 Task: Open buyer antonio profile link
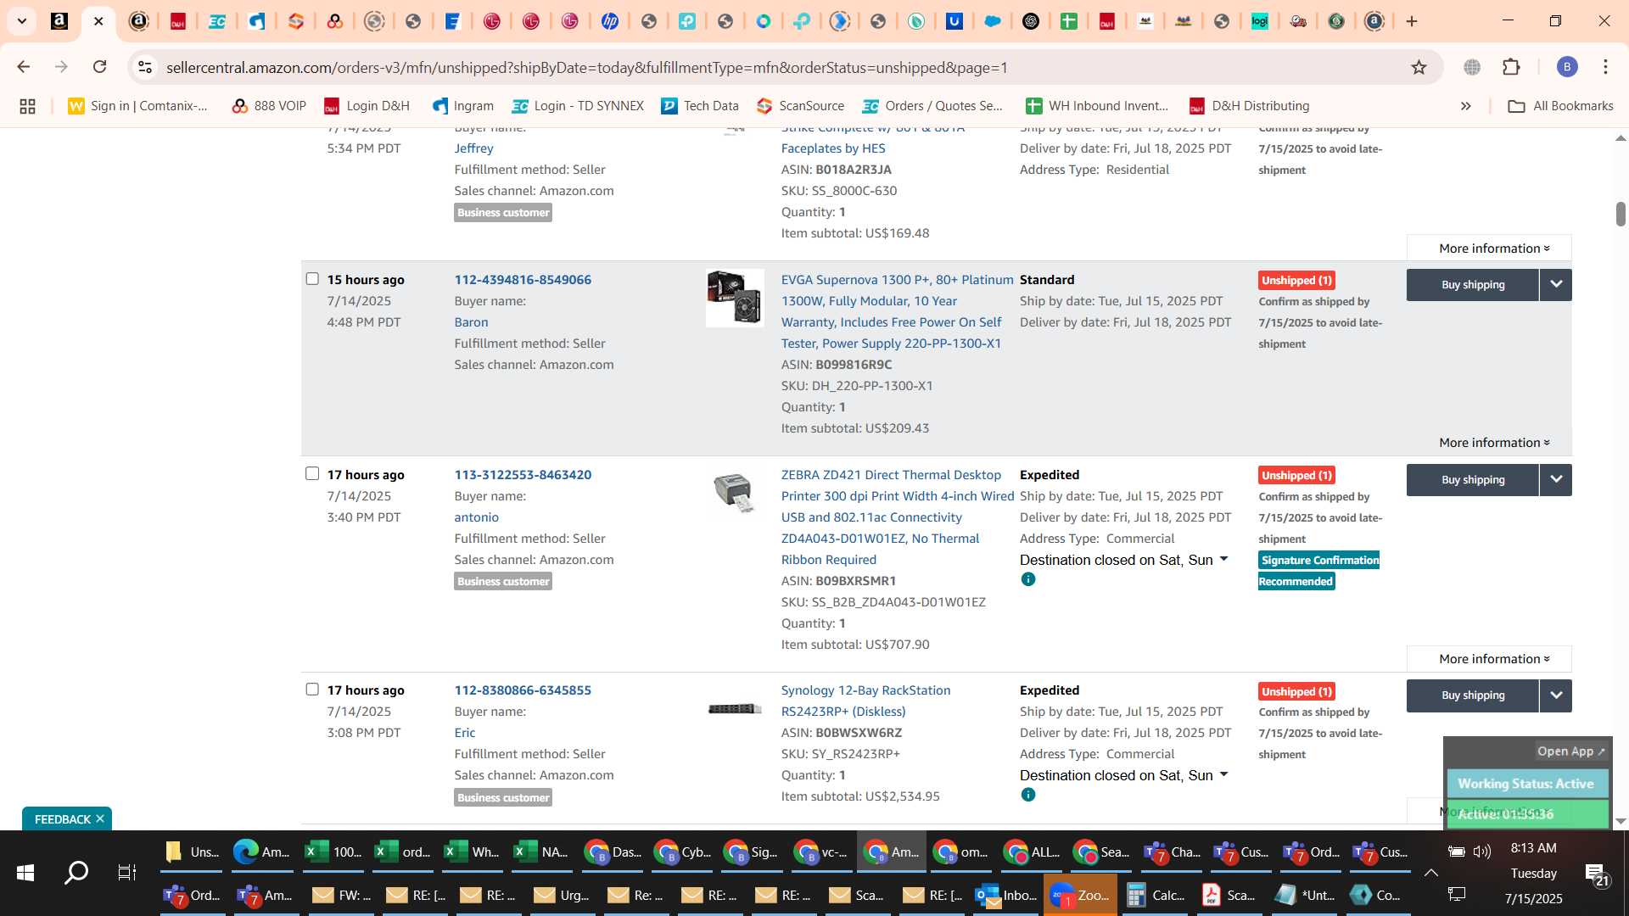pos(476,517)
